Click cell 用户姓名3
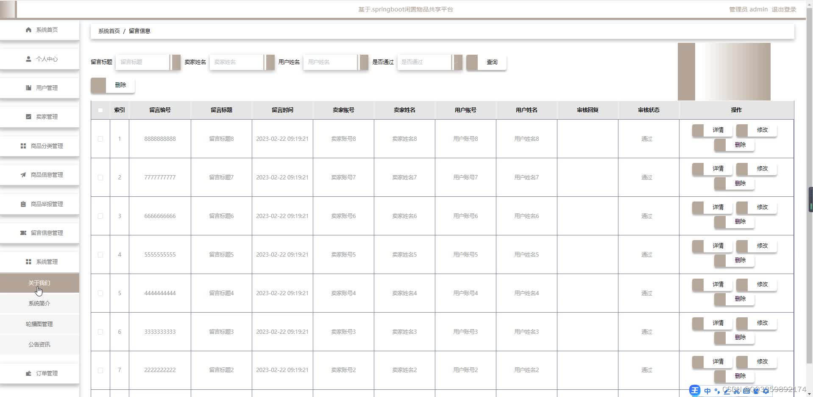Viewport: 813px width, 397px height. (526, 332)
